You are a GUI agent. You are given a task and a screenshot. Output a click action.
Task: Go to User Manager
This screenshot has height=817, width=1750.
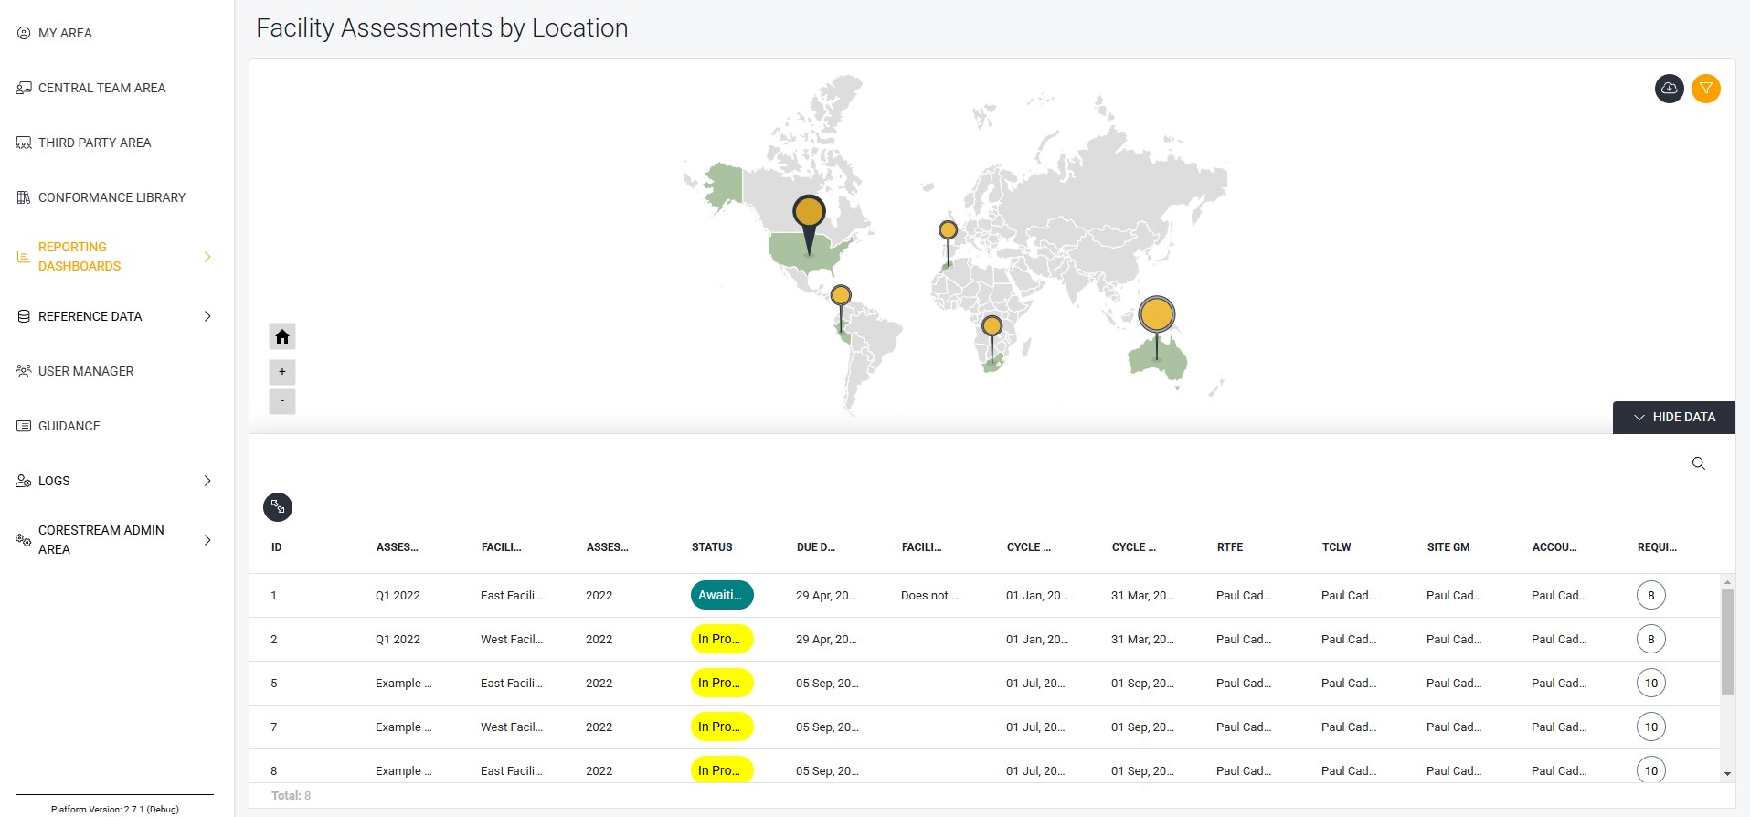pyautogui.click(x=86, y=371)
